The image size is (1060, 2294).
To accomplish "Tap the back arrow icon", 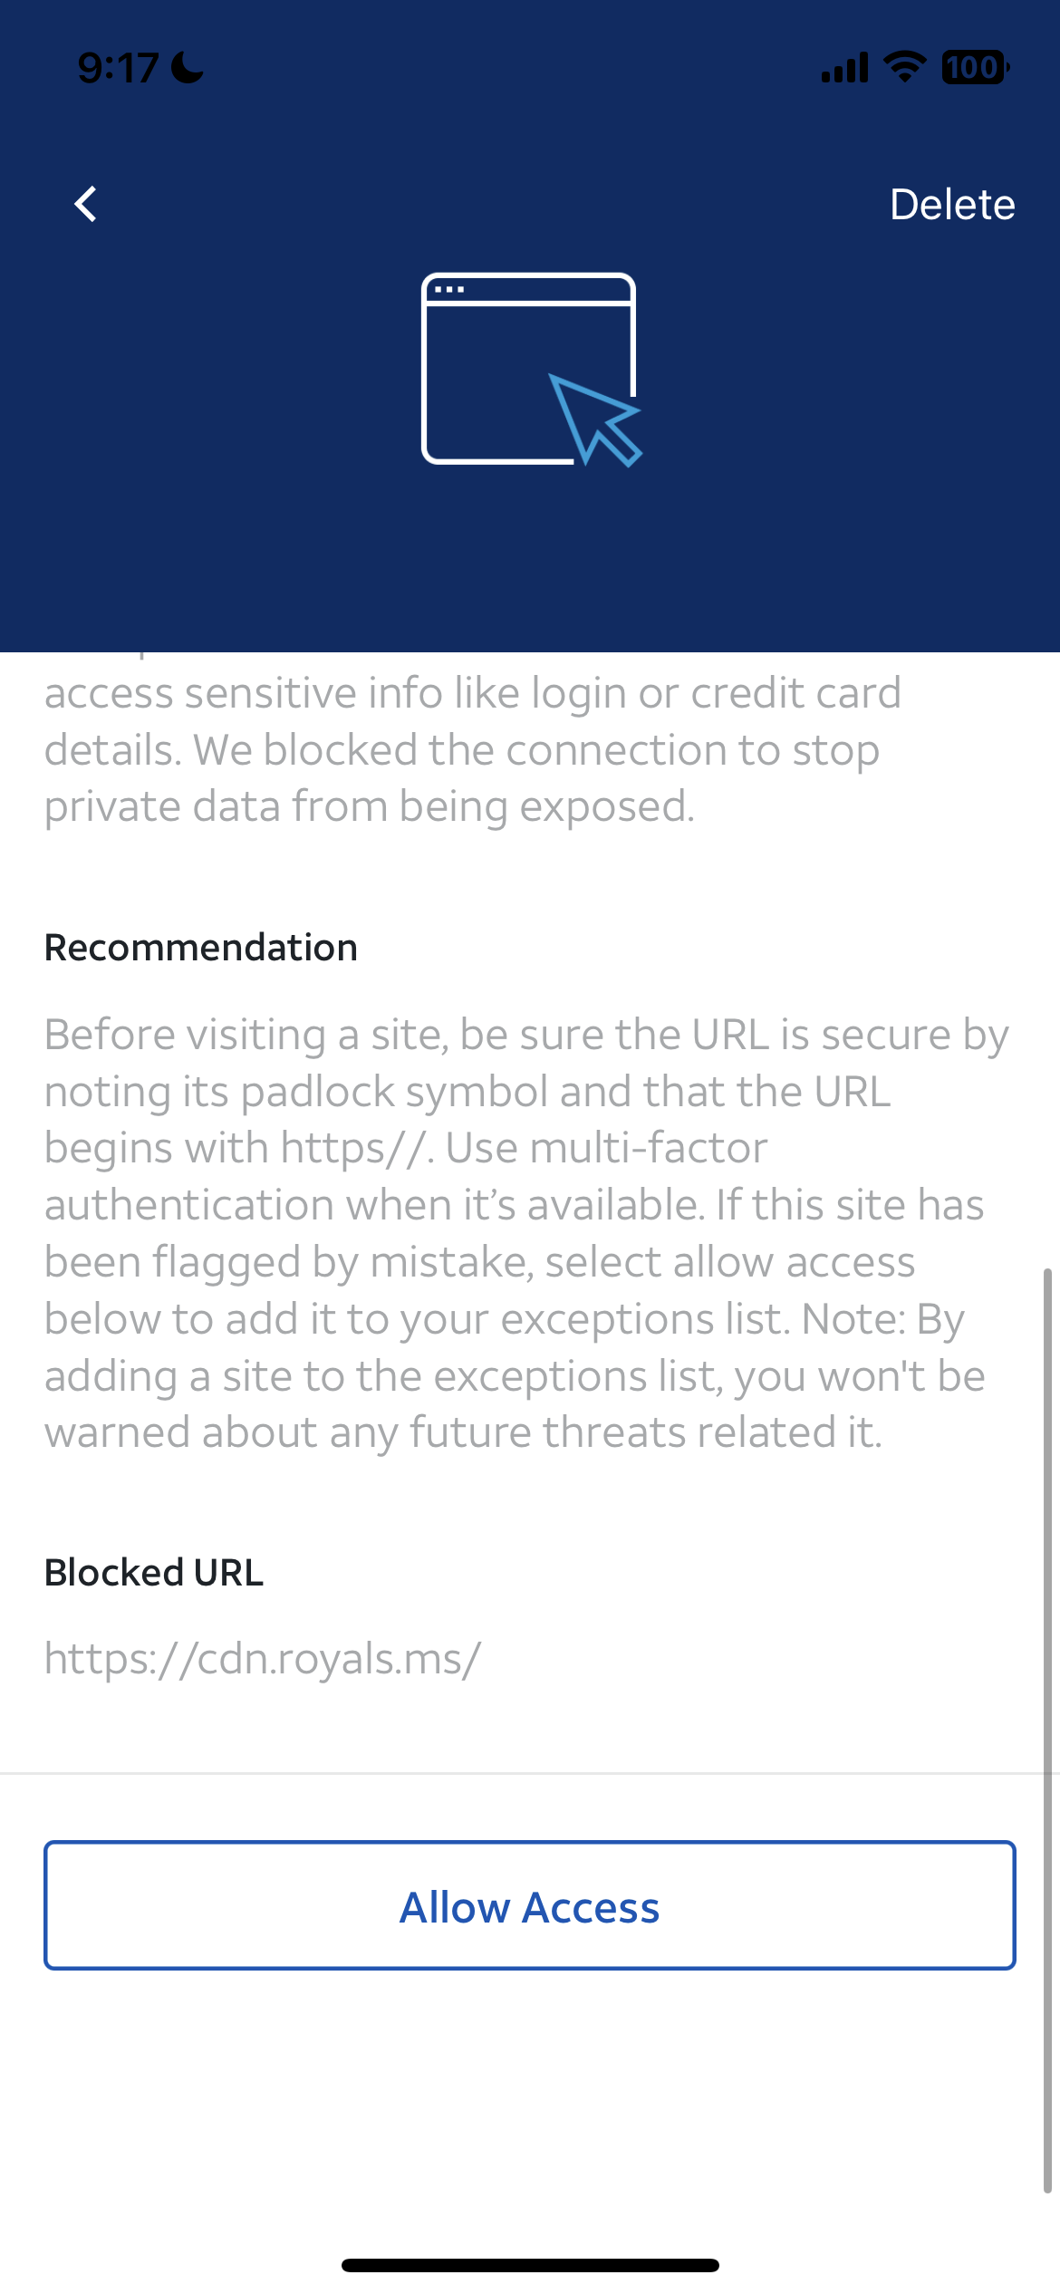I will [x=86, y=204].
